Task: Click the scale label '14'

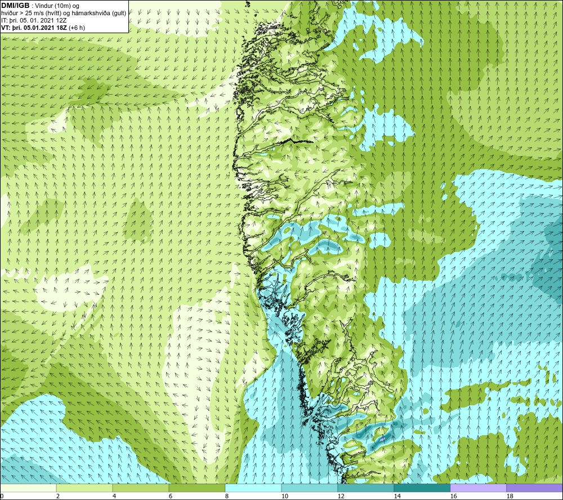Action: (x=397, y=497)
